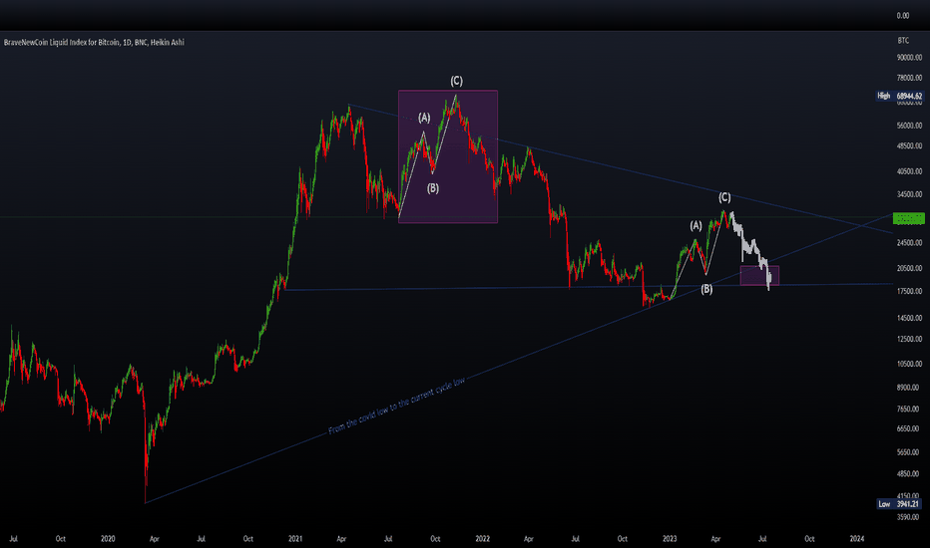Click the 2022 label on time axis
The image size is (930, 548).
pos(483,538)
